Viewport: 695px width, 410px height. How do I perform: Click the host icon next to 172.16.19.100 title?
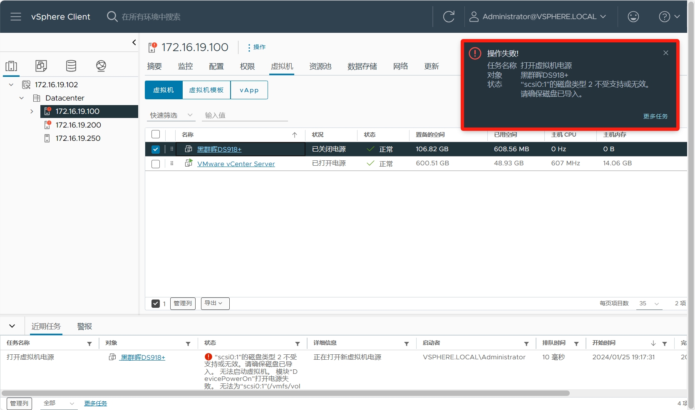click(x=152, y=47)
